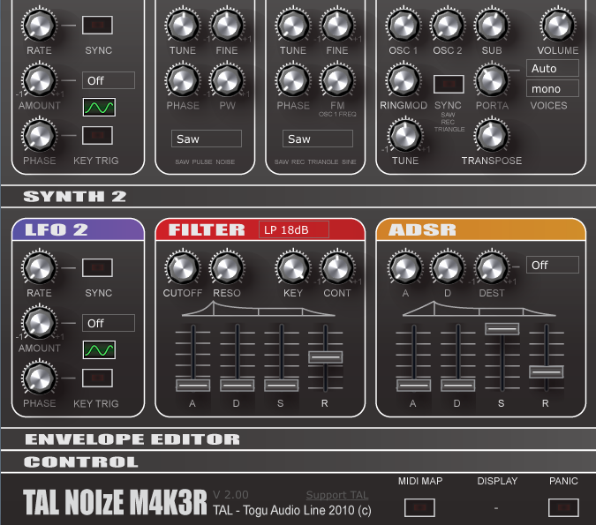596x525 pixels.
Task: Click the master TUNE knob
Action: [405, 136]
